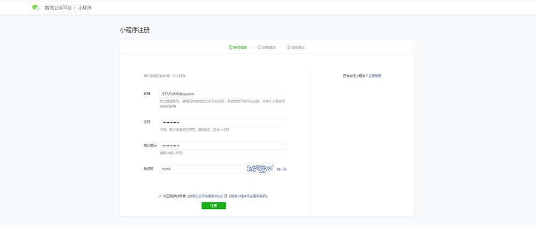536x227 pixels.
Task: Click the 立即登录 login link
Action: coord(375,76)
